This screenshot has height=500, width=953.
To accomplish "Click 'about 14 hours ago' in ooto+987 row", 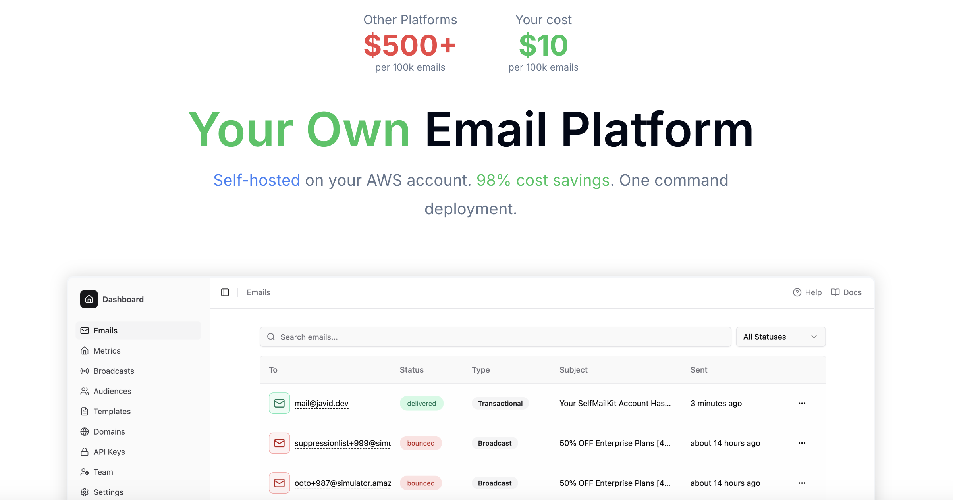I will coord(725,483).
